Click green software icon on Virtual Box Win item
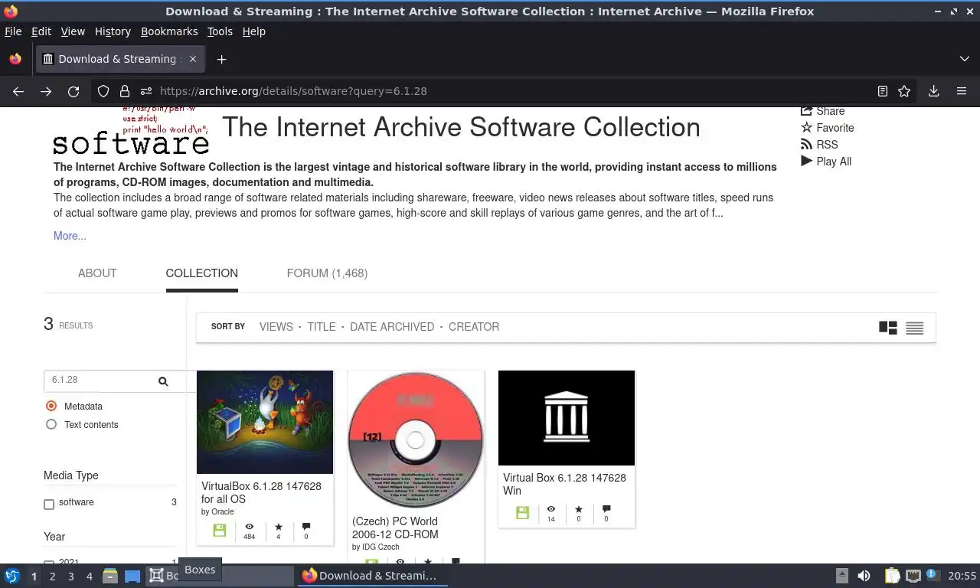The image size is (980, 588). pyautogui.click(x=522, y=513)
